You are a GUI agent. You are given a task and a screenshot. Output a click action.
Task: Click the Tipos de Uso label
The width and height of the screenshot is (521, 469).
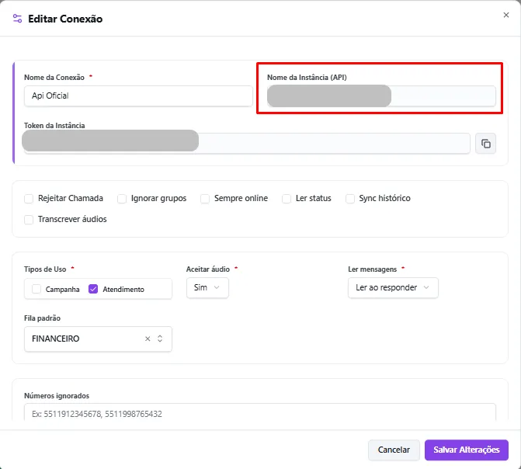click(45, 269)
